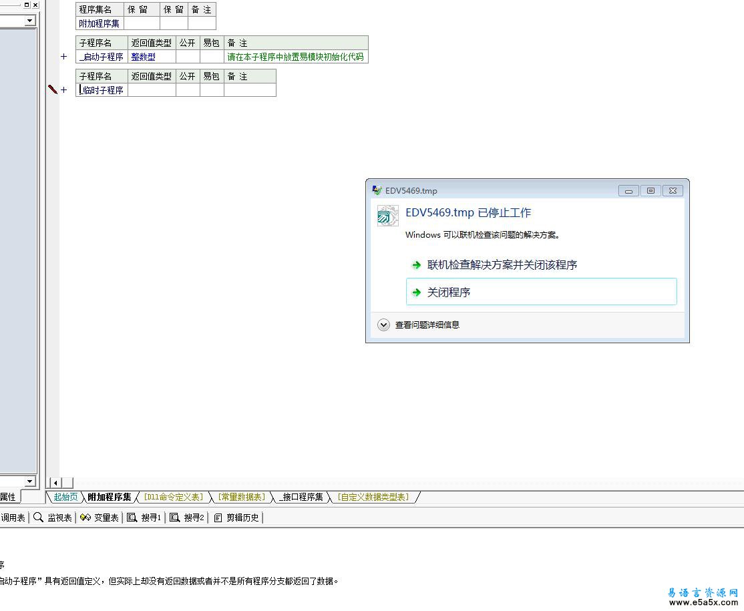Open the 剪辑历史 clipboard history icon

pyautogui.click(x=218, y=518)
